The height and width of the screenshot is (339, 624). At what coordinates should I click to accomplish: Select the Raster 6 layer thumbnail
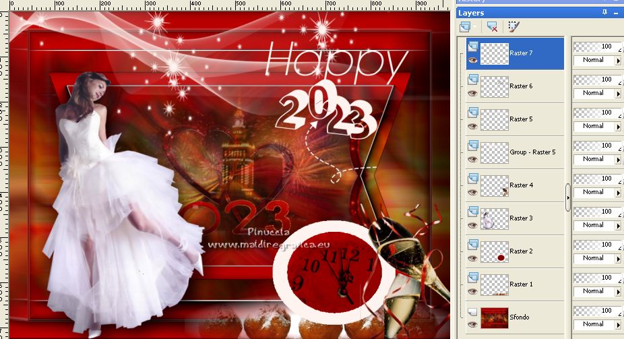tap(494, 87)
